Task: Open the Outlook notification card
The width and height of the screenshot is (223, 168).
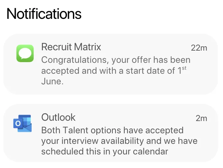Action: coord(111,133)
